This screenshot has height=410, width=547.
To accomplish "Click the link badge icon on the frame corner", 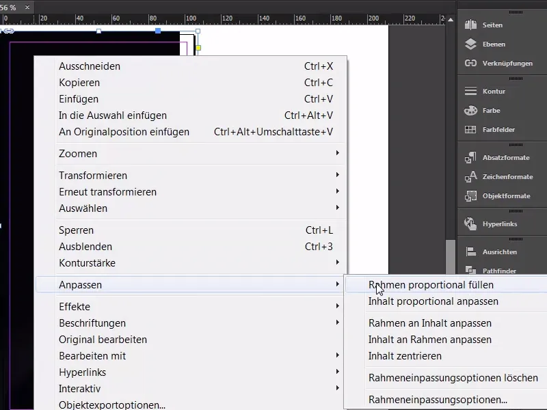I will pyautogui.click(x=9, y=31).
